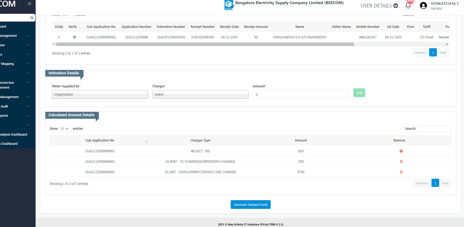
Task: Click the notification bell icon
Action: point(408,6)
